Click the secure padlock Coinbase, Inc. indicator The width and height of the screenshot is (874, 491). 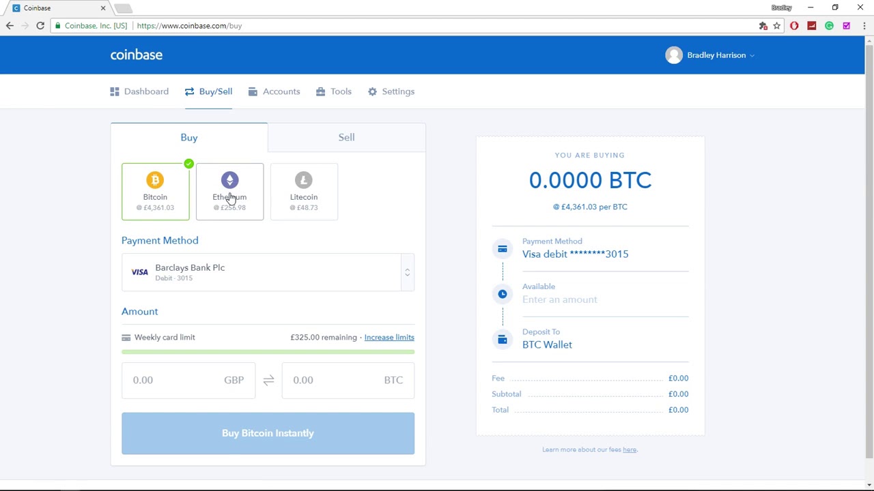click(91, 26)
